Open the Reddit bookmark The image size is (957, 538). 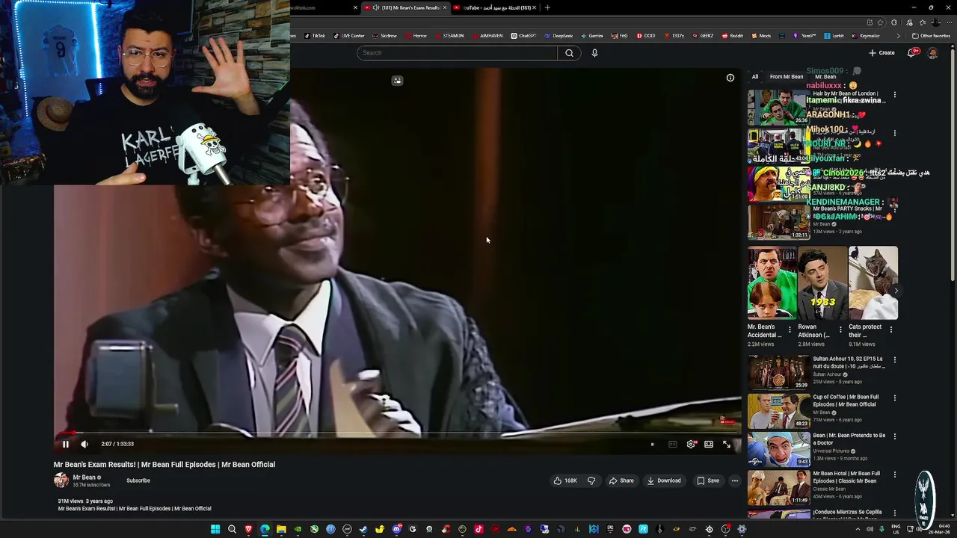733,36
